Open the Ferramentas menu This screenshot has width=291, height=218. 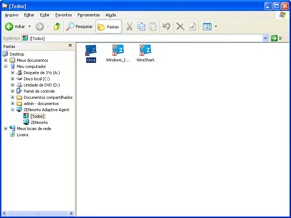point(88,15)
